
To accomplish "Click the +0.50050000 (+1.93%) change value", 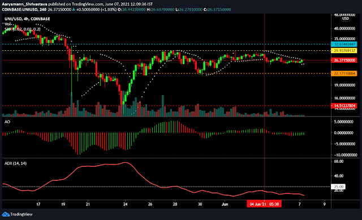I will click(96, 10).
